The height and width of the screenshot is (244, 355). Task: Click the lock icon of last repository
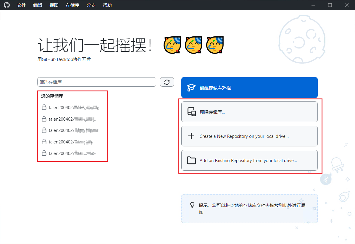[x=44, y=153]
